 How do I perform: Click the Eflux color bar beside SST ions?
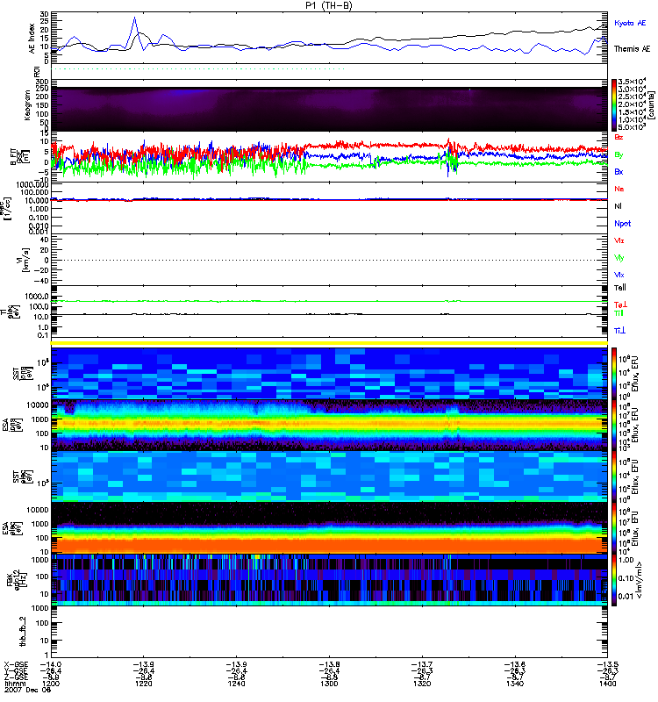click(x=614, y=373)
